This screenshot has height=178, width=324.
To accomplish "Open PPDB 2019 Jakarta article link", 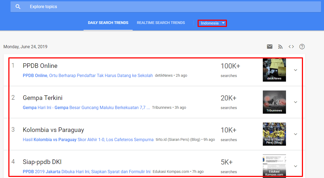I will pos(87,172).
